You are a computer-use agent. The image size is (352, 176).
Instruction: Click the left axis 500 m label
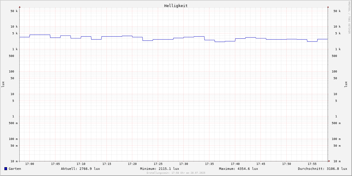pos(13,123)
